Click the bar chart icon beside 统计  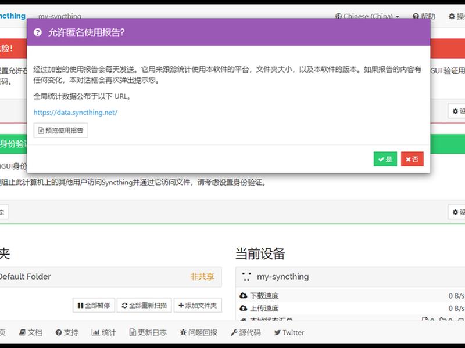[95, 332]
